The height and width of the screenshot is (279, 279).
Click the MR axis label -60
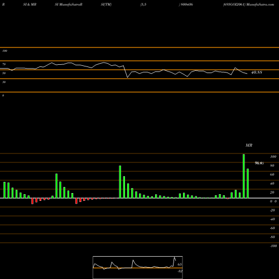pyautogui.click(x=272, y=228)
